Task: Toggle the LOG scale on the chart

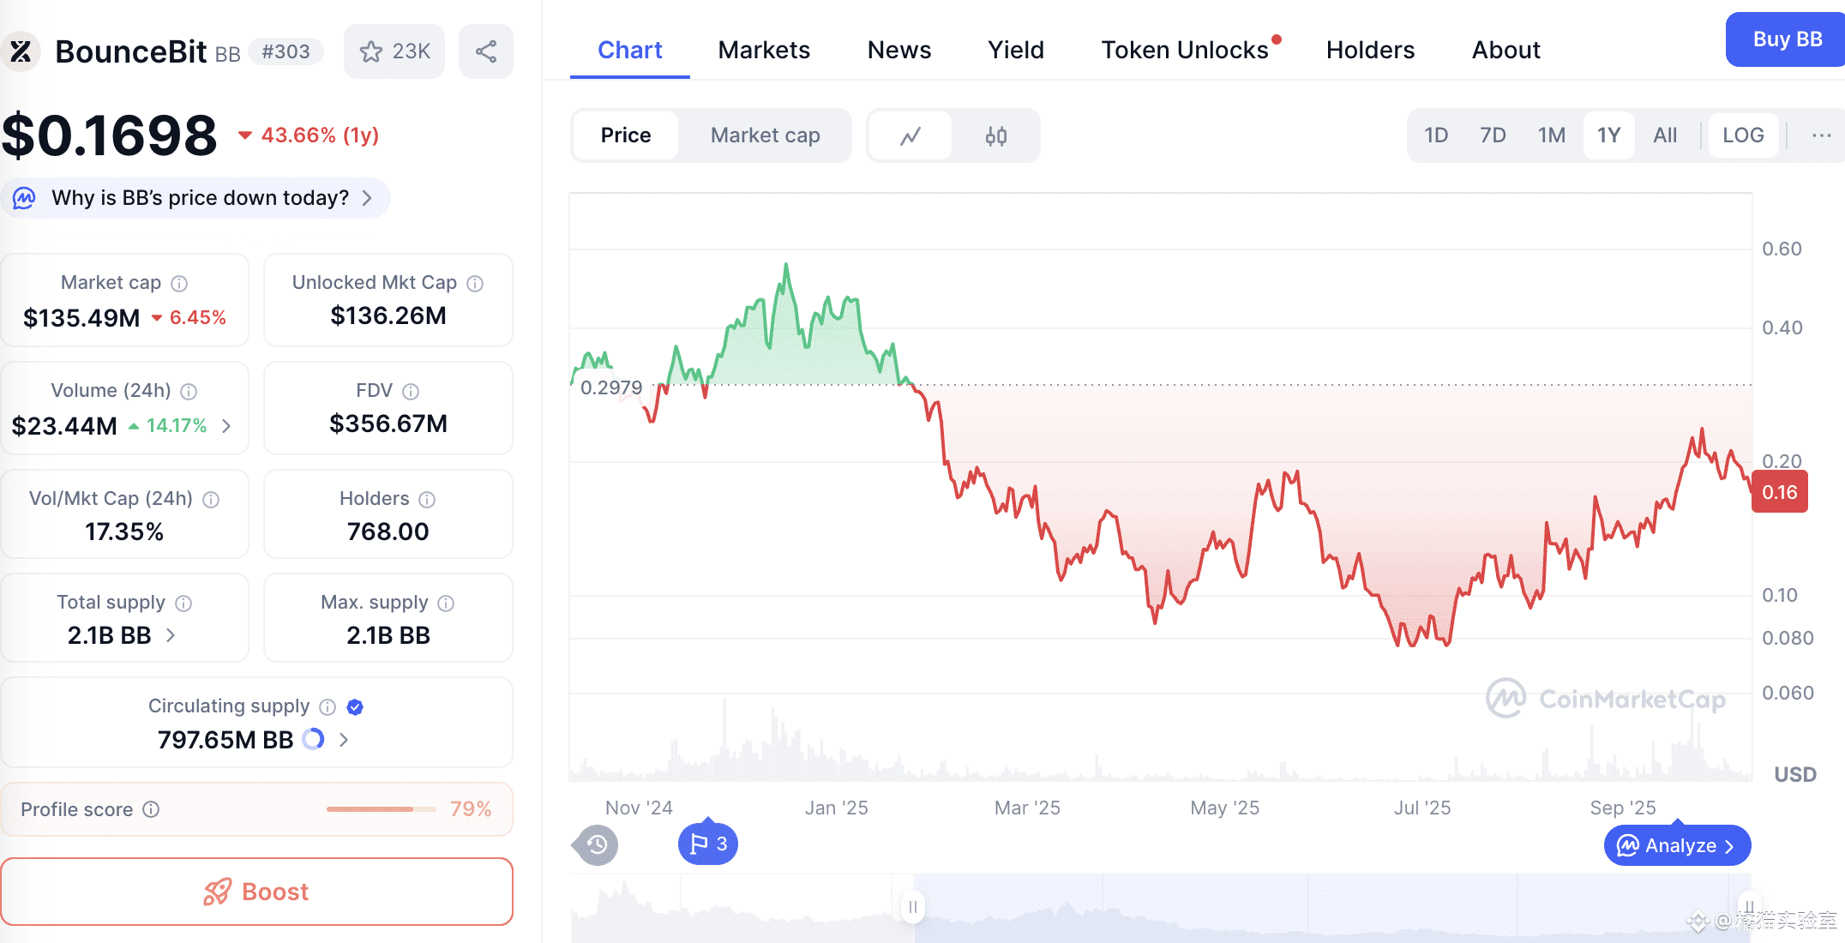Action: [x=1742, y=135]
